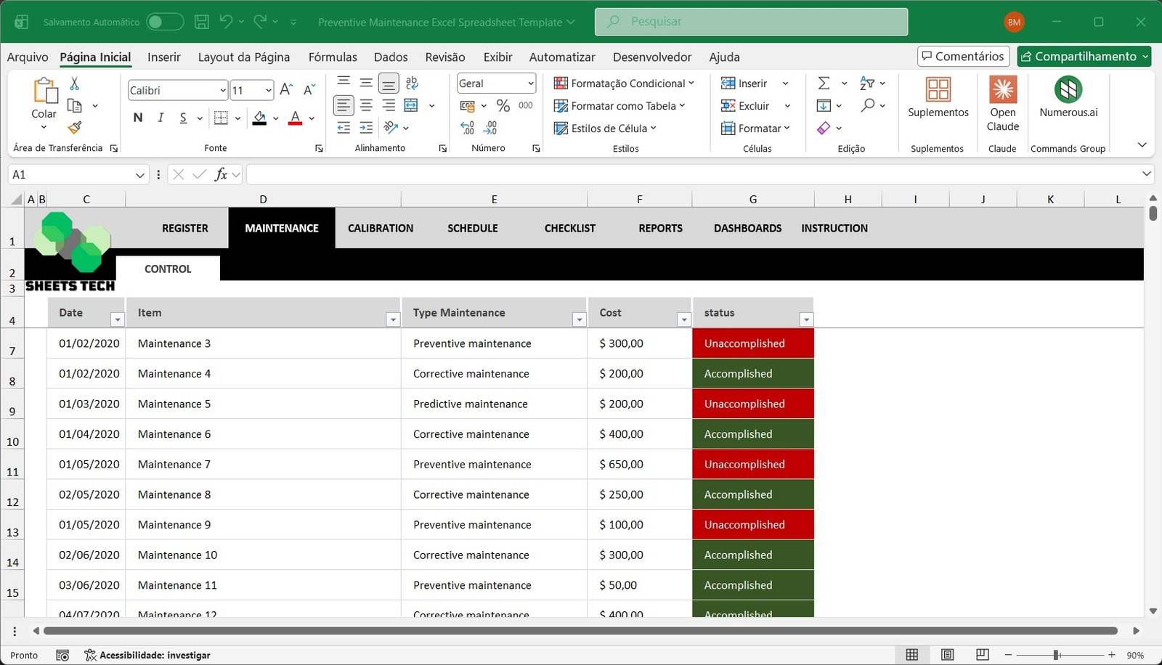The width and height of the screenshot is (1162, 665).
Task: Toggle italic formatting
Action: (160, 117)
